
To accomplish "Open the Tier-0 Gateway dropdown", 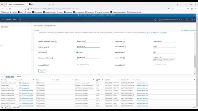I will [x=165, y=47].
